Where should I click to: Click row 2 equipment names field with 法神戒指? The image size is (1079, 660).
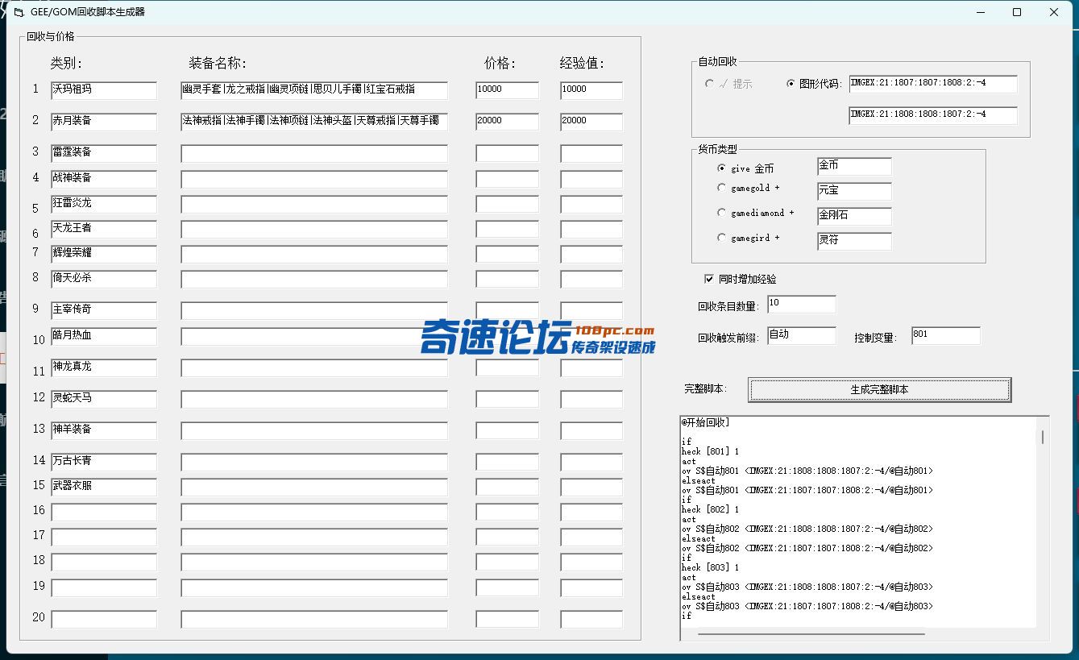click(314, 122)
